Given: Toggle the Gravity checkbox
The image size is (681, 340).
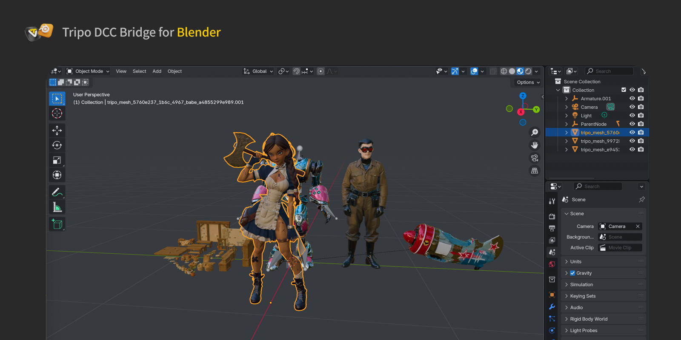Looking at the screenshot, I should [x=572, y=273].
